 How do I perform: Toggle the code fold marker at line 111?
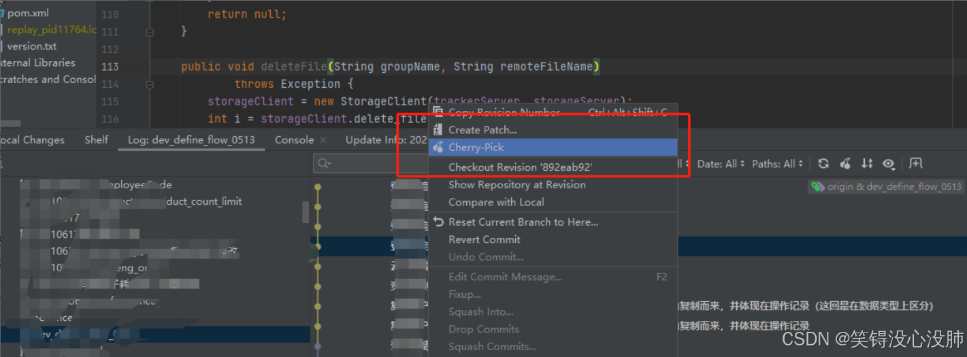tap(150, 31)
